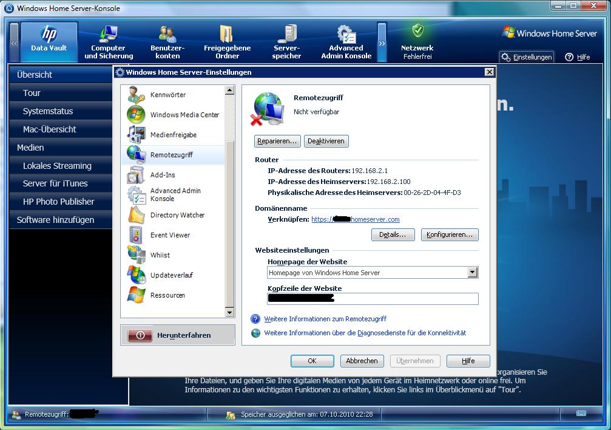Click globe icon beside Diagnosedienste link
The image size is (611, 430).
click(255, 333)
